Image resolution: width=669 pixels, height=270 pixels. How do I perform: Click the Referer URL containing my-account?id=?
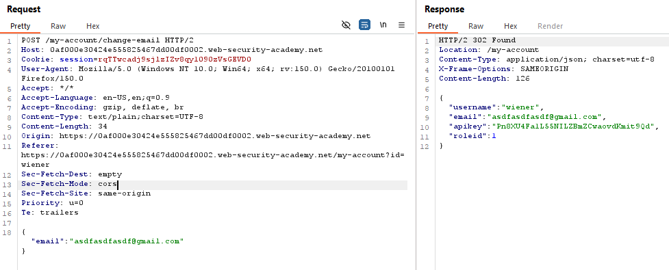(x=212, y=155)
